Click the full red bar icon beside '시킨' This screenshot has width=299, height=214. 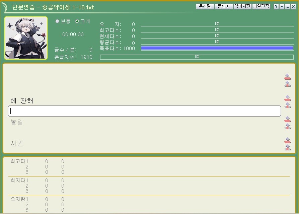click(288, 140)
